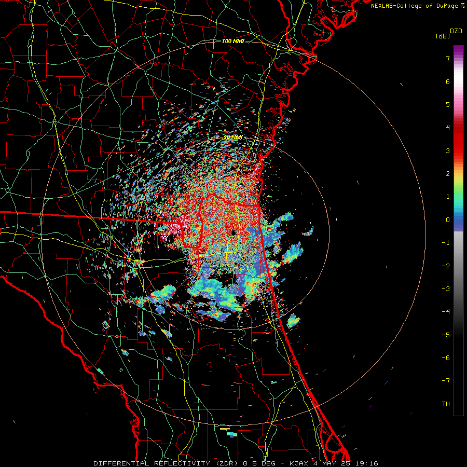Click the -2 value on the color scale
This screenshot has height=467, width=467.
[x=446, y=266]
